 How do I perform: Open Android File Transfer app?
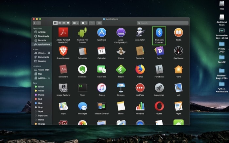point(82,32)
